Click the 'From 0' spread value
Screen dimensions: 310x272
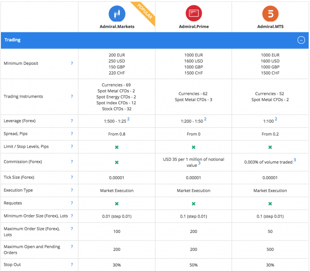pyautogui.click(x=194, y=134)
